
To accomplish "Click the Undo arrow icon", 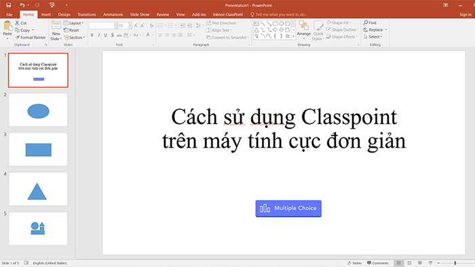I will pos(22,5).
